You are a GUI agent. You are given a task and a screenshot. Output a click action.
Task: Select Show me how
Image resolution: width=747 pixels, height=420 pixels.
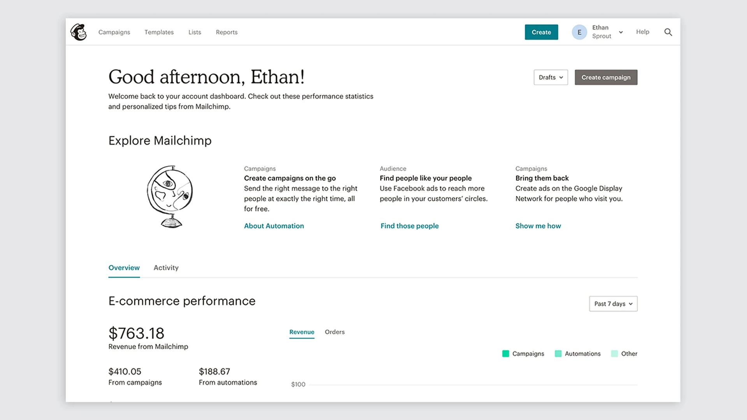pos(538,226)
